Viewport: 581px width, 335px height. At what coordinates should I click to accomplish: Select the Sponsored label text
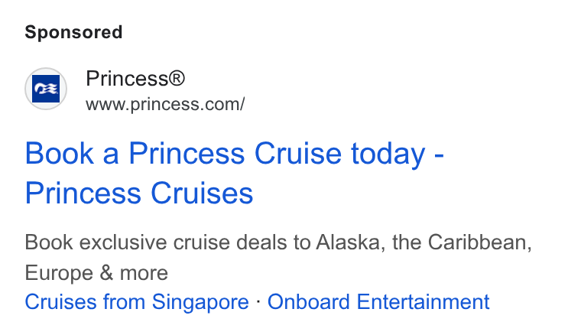[x=73, y=32]
